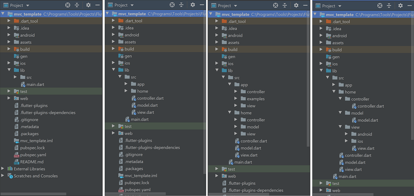
Task: Click the README.md markdown file icon
Action: click(x=17, y=162)
